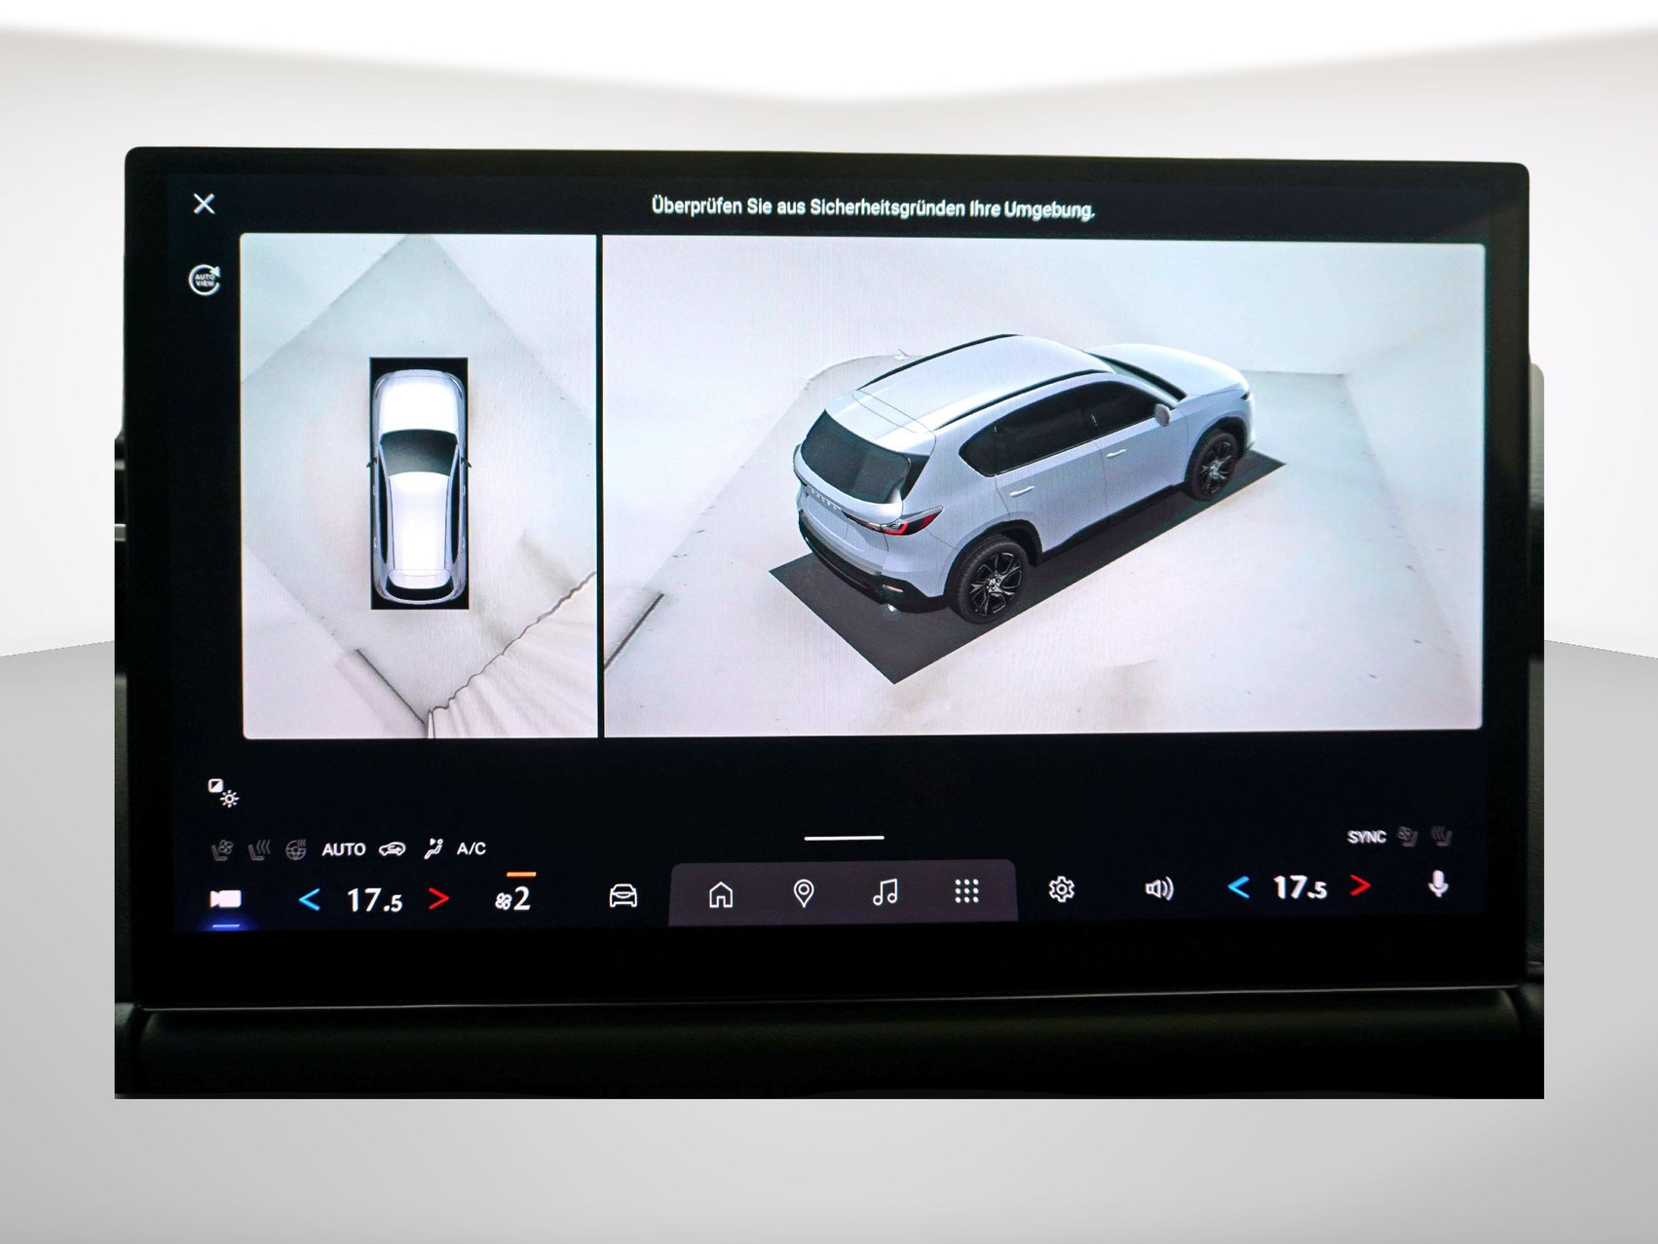
Task: Tap the Auto View camera rotation icon
Action: tap(205, 280)
